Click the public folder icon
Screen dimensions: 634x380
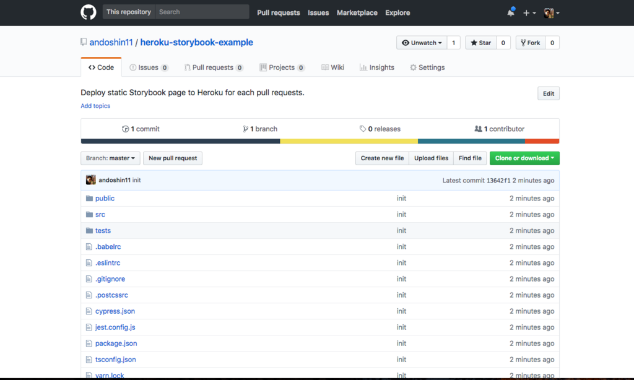pyautogui.click(x=89, y=199)
